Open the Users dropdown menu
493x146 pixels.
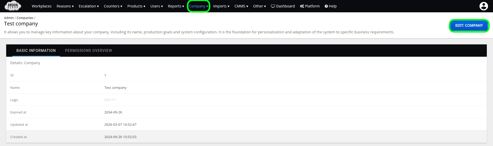pos(156,6)
